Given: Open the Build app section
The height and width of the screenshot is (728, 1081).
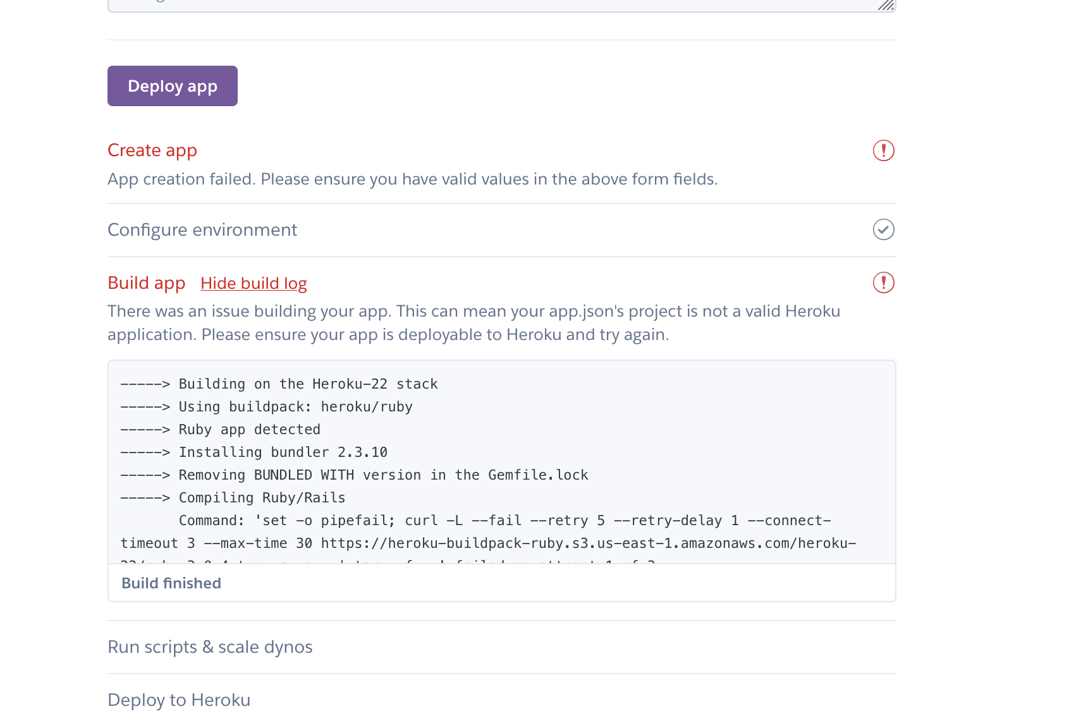Looking at the screenshot, I should [x=146, y=282].
